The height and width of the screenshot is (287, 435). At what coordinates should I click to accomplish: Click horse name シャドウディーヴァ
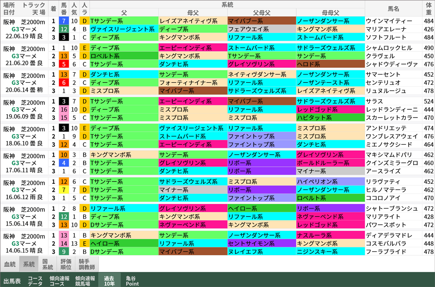pyautogui.click(x=392, y=64)
